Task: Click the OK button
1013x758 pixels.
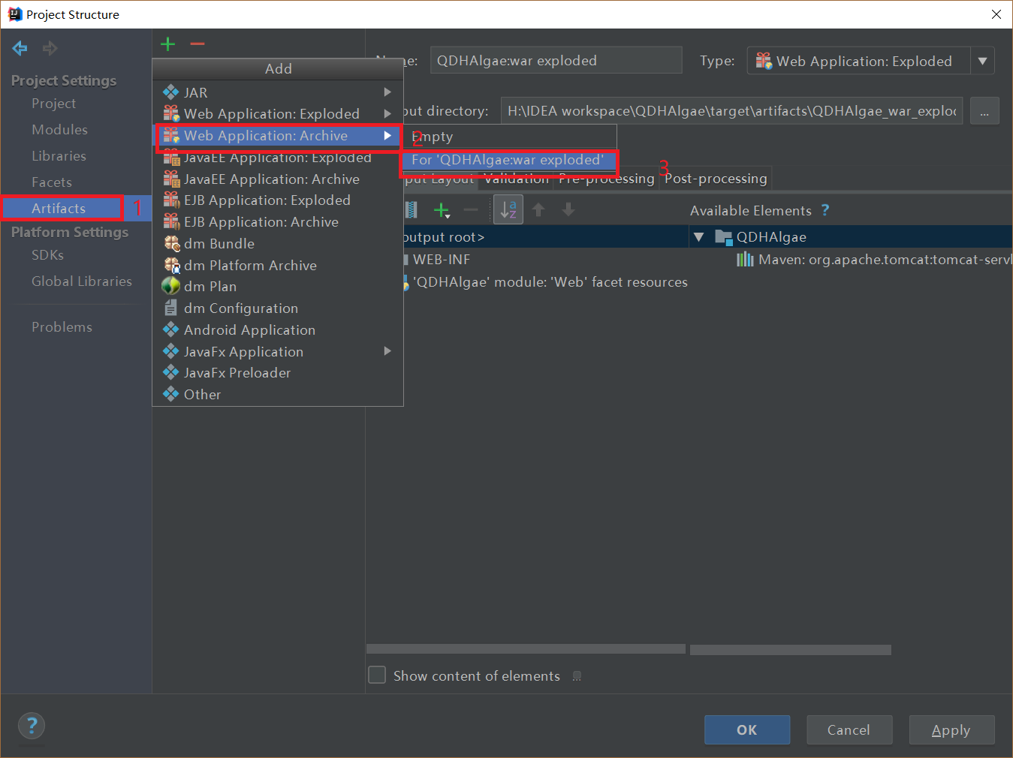Action: click(747, 729)
